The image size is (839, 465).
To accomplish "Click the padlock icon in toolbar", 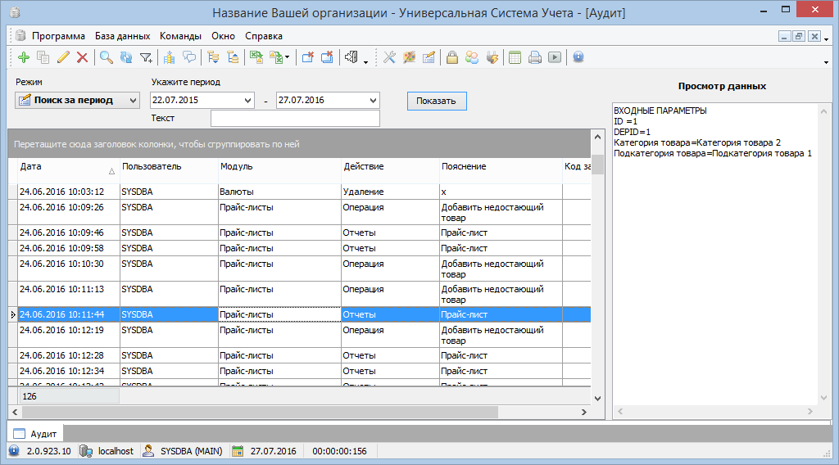I will 451,57.
